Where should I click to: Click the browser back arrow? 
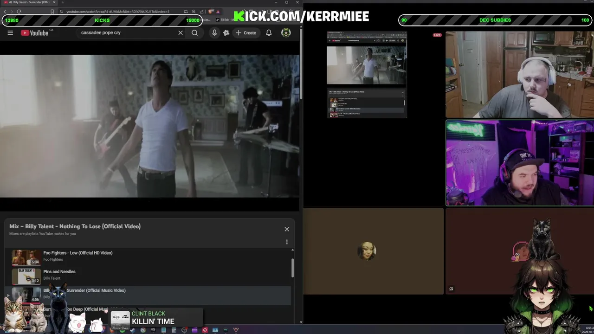[5, 12]
